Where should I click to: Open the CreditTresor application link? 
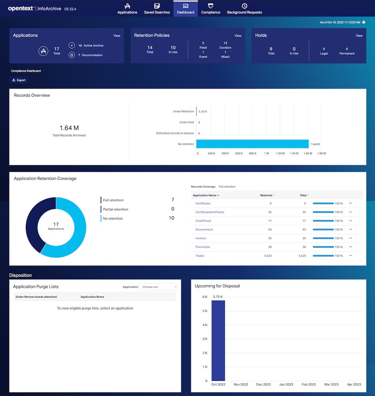(204, 221)
